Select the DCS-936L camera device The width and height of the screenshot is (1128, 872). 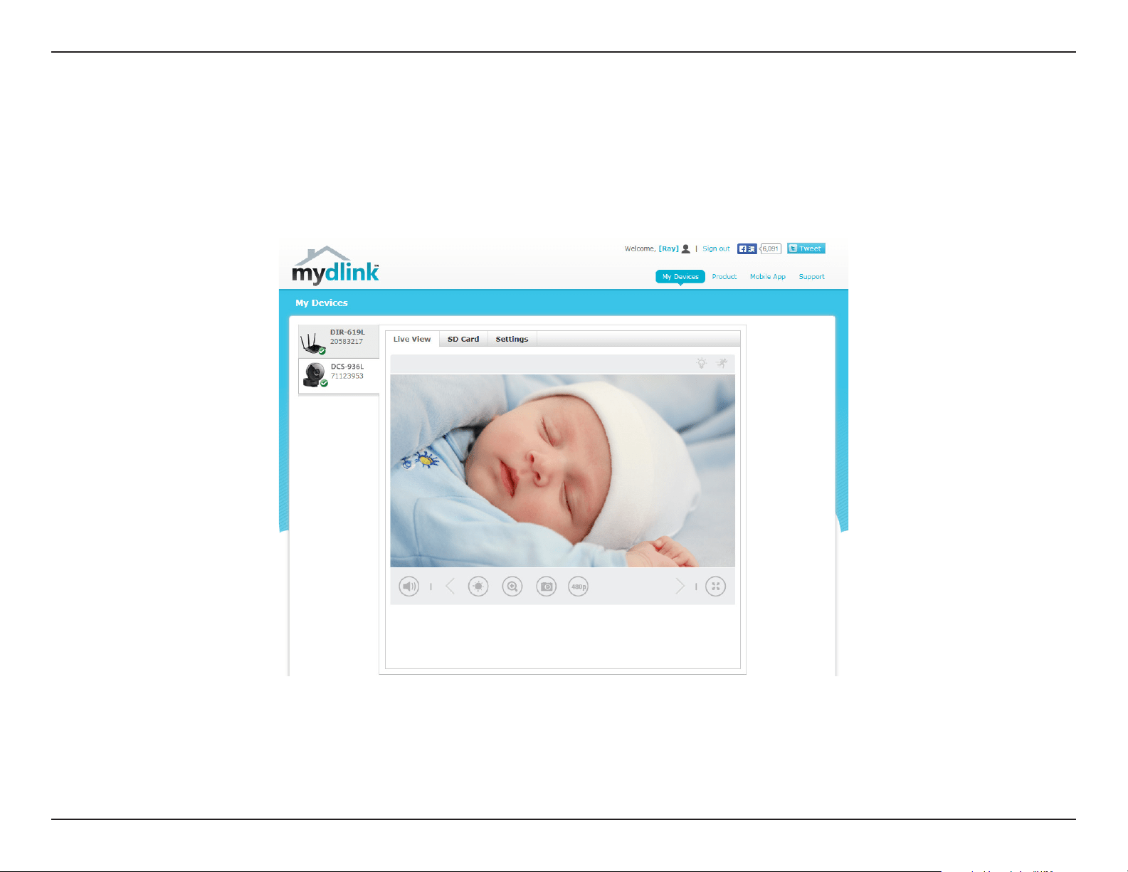point(339,376)
